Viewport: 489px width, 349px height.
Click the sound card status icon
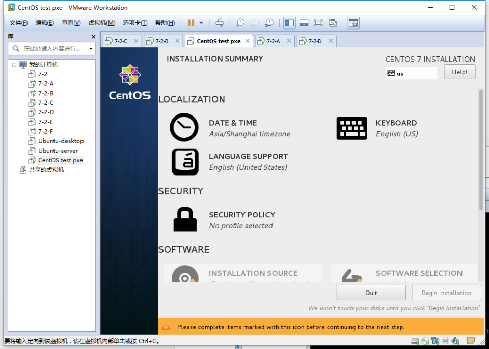[x=456, y=340]
